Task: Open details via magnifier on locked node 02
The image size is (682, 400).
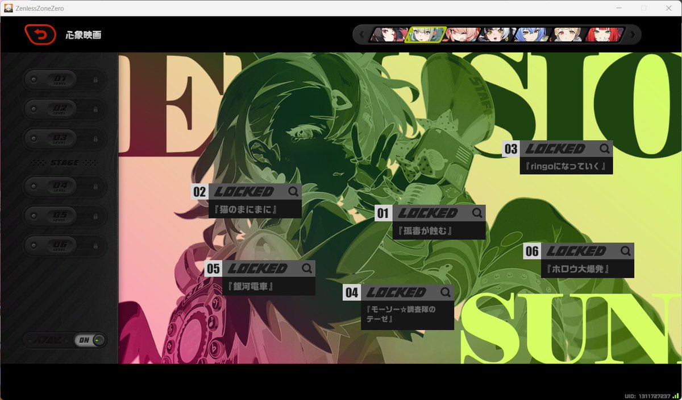Action: (293, 192)
